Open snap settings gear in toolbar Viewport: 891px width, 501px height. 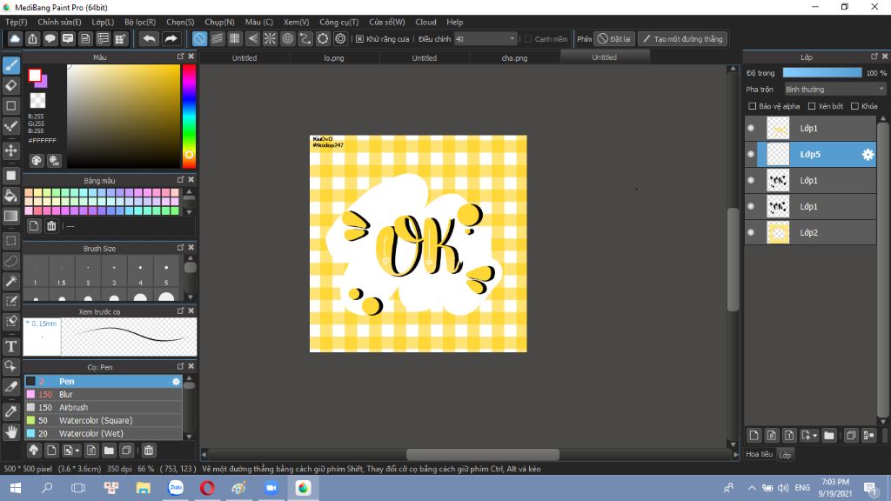[340, 38]
